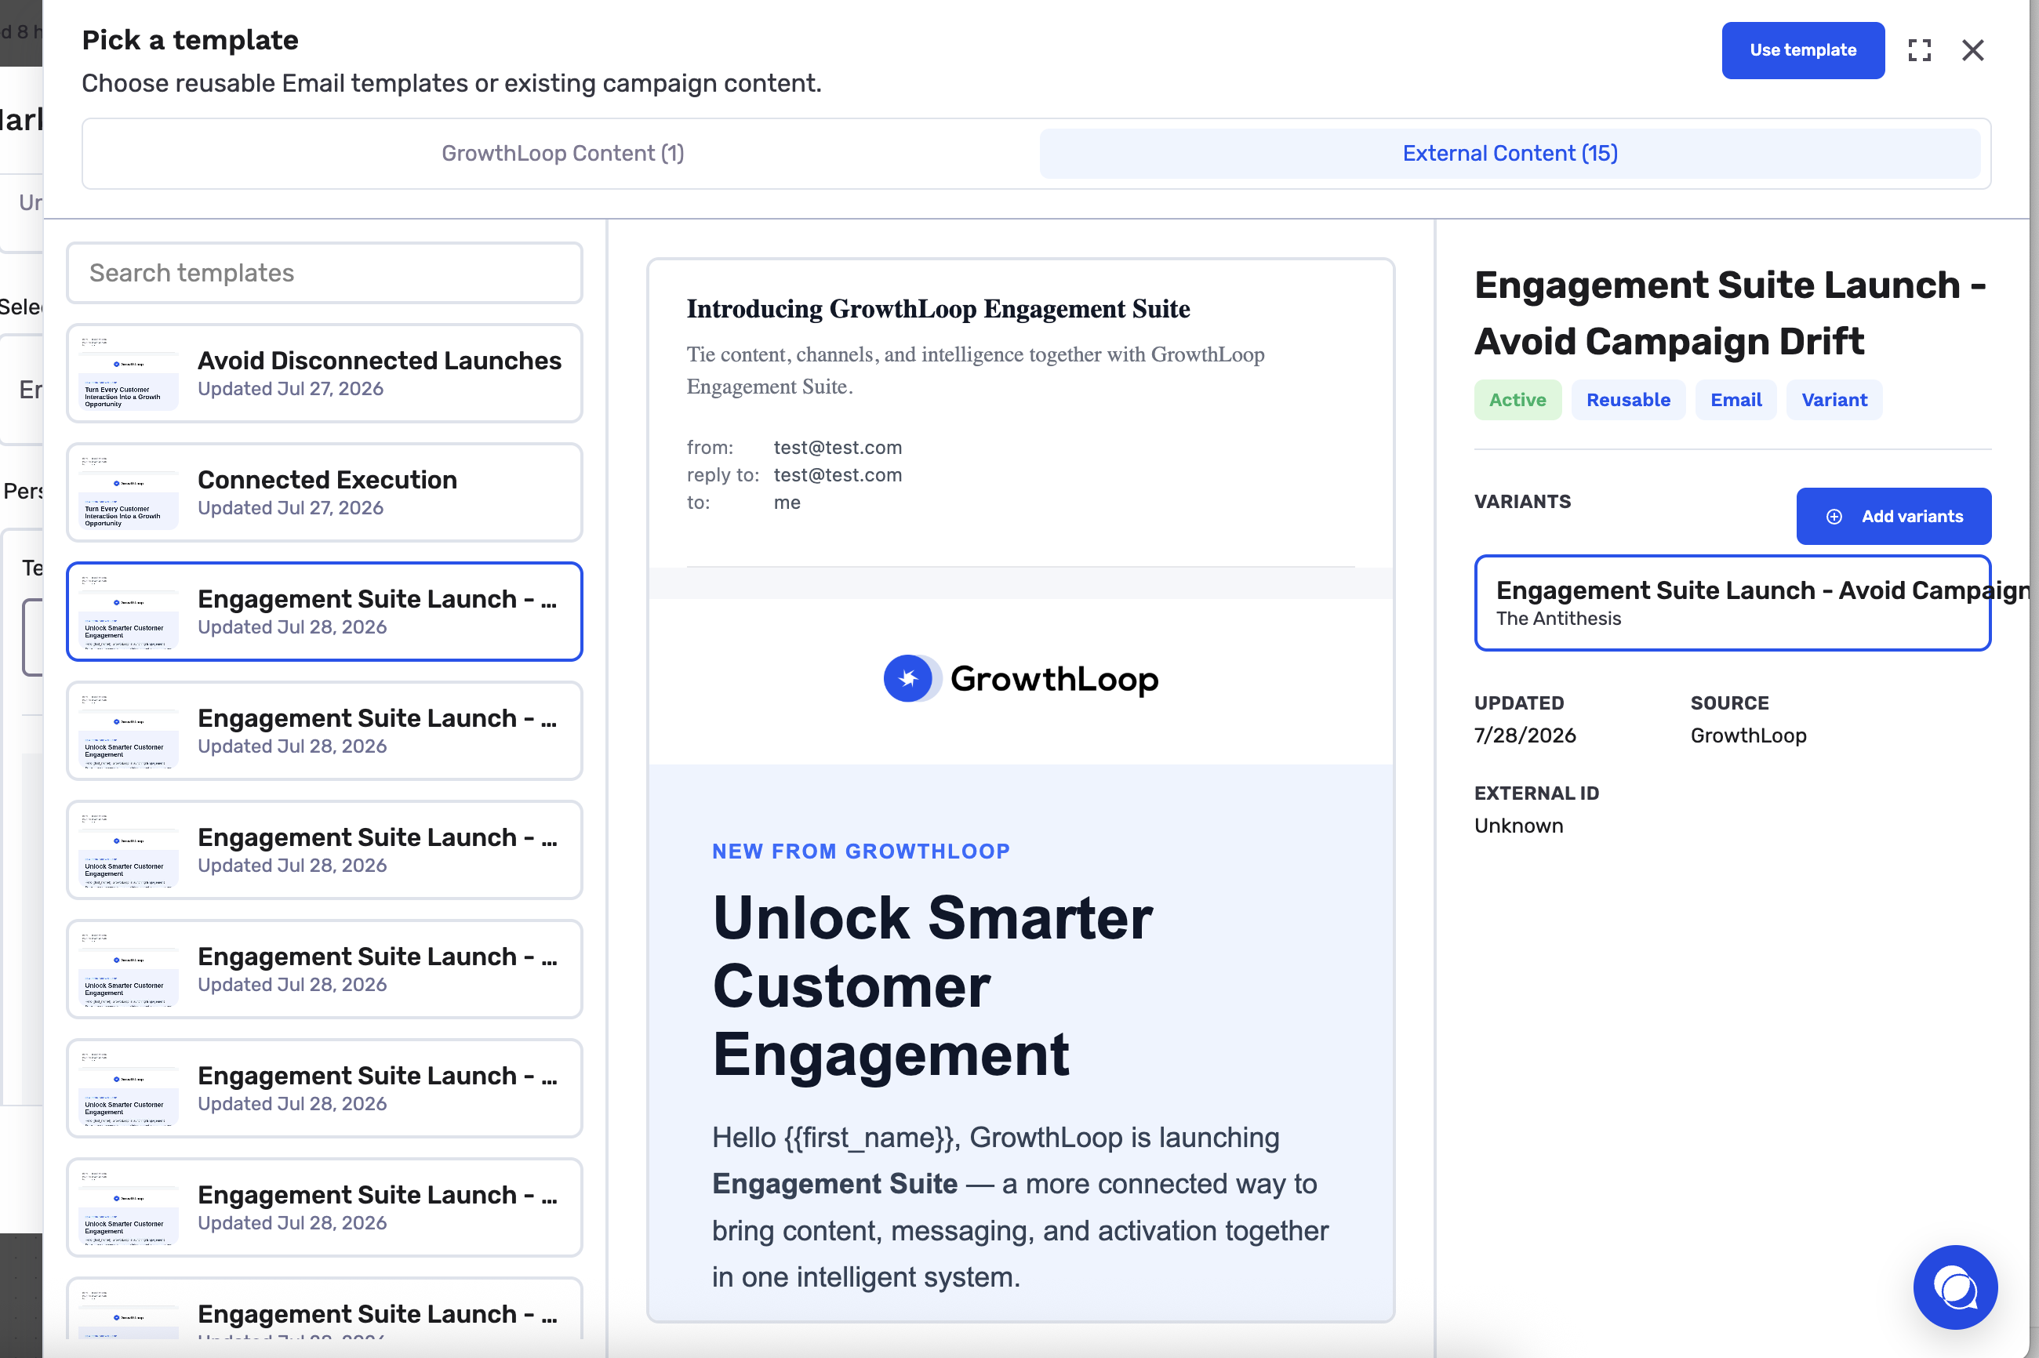Focus the Search templates field
The width and height of the screenshot is (2039, 1358).
325,273
